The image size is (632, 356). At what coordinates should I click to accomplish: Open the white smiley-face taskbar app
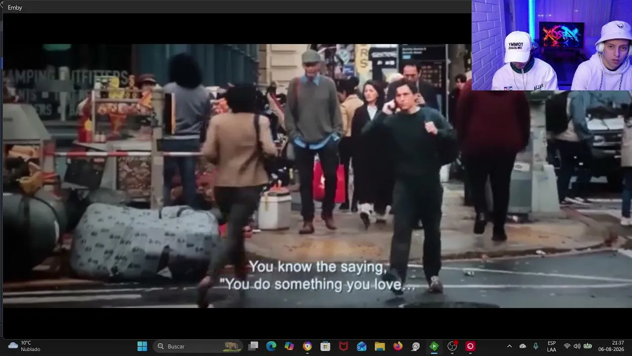point(416,346)
